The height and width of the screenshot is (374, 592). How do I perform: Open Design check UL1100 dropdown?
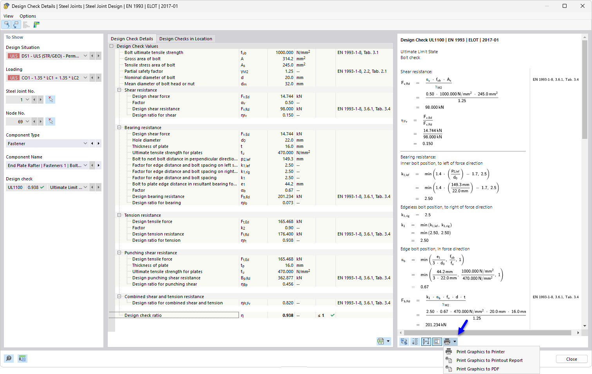(x=85, y=187)
